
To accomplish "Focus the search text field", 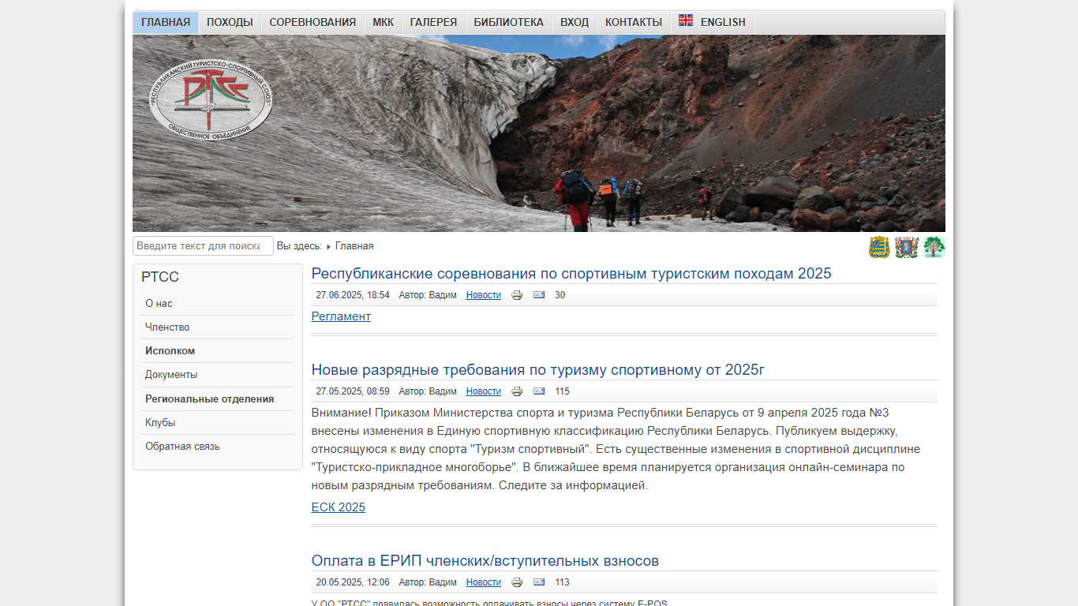I will tap(203, 246).
